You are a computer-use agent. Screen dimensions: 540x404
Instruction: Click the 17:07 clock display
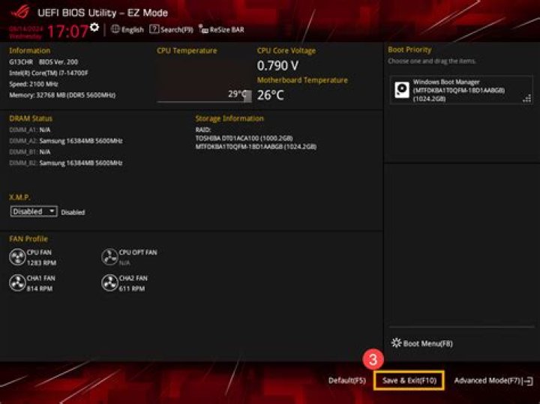(67, 31)
